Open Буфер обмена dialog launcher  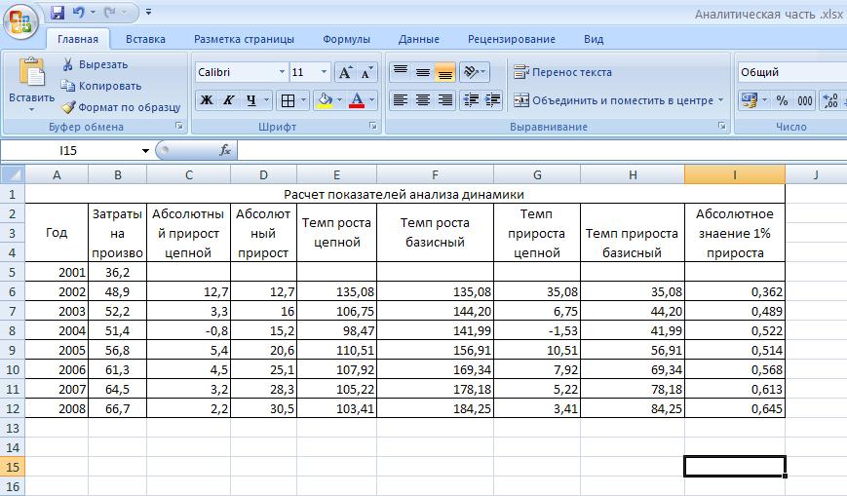178,126
